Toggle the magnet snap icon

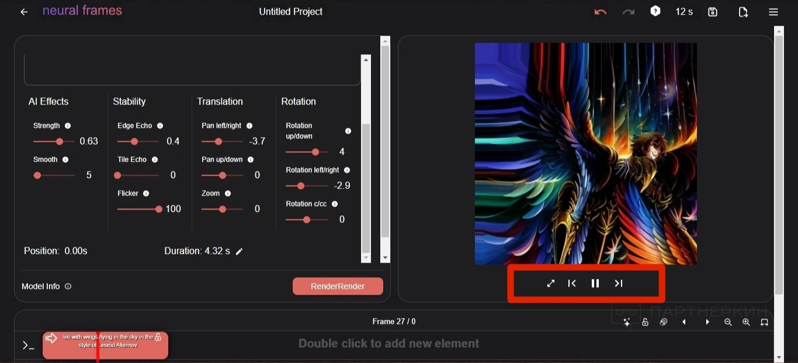[664, 322]
